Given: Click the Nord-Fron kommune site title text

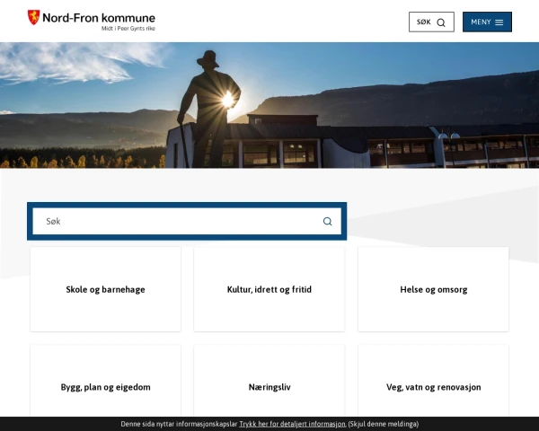Looking at the screenshot, I should 99,18.
